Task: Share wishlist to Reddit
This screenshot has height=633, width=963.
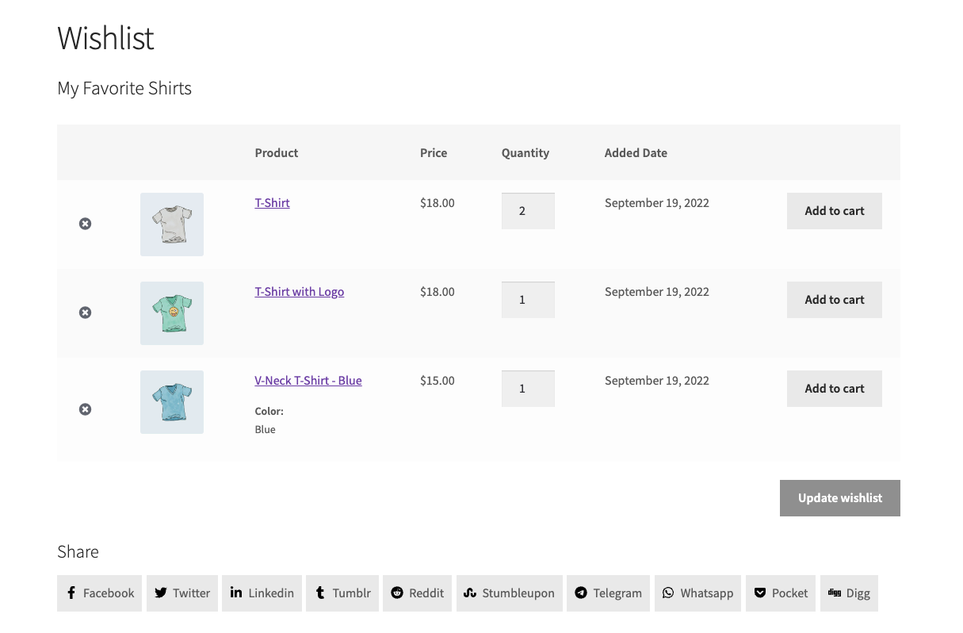Action: (417, 593)
